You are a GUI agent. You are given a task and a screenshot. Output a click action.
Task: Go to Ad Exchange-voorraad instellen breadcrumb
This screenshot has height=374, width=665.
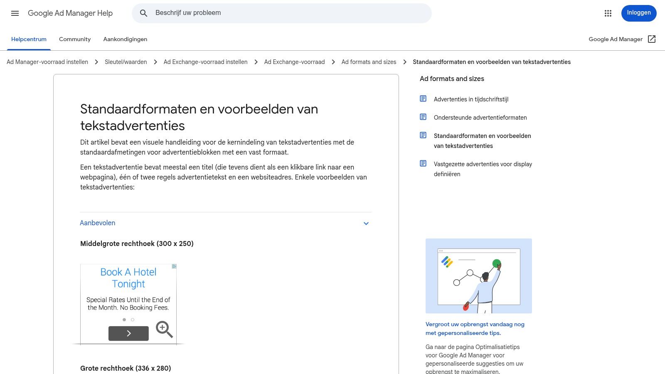[x=205, y=62]
